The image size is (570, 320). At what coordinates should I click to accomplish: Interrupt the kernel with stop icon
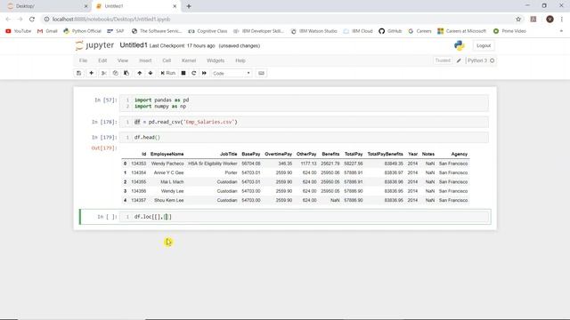183,73
